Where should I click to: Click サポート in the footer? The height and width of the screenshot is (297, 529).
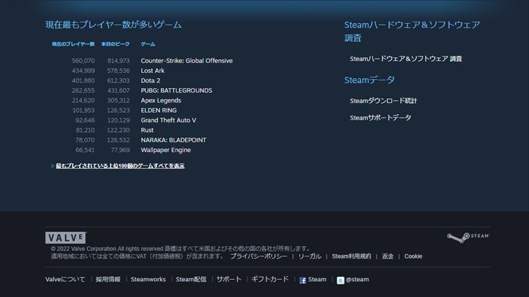click(229, 280)
